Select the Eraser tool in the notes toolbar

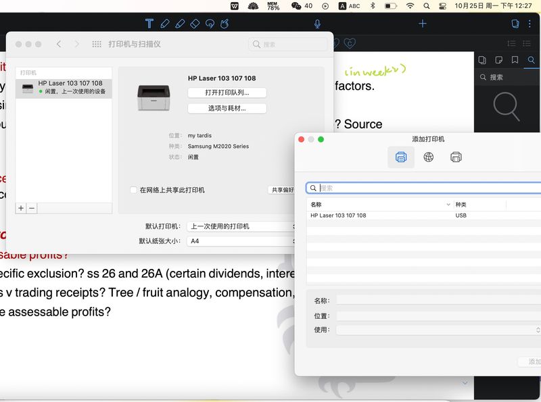[195, 24]
